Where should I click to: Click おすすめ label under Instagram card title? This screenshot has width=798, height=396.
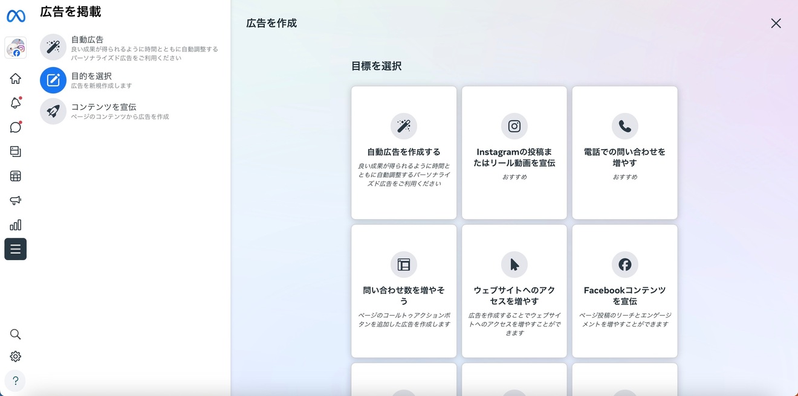pyautogui.click(x=514, y=177)
